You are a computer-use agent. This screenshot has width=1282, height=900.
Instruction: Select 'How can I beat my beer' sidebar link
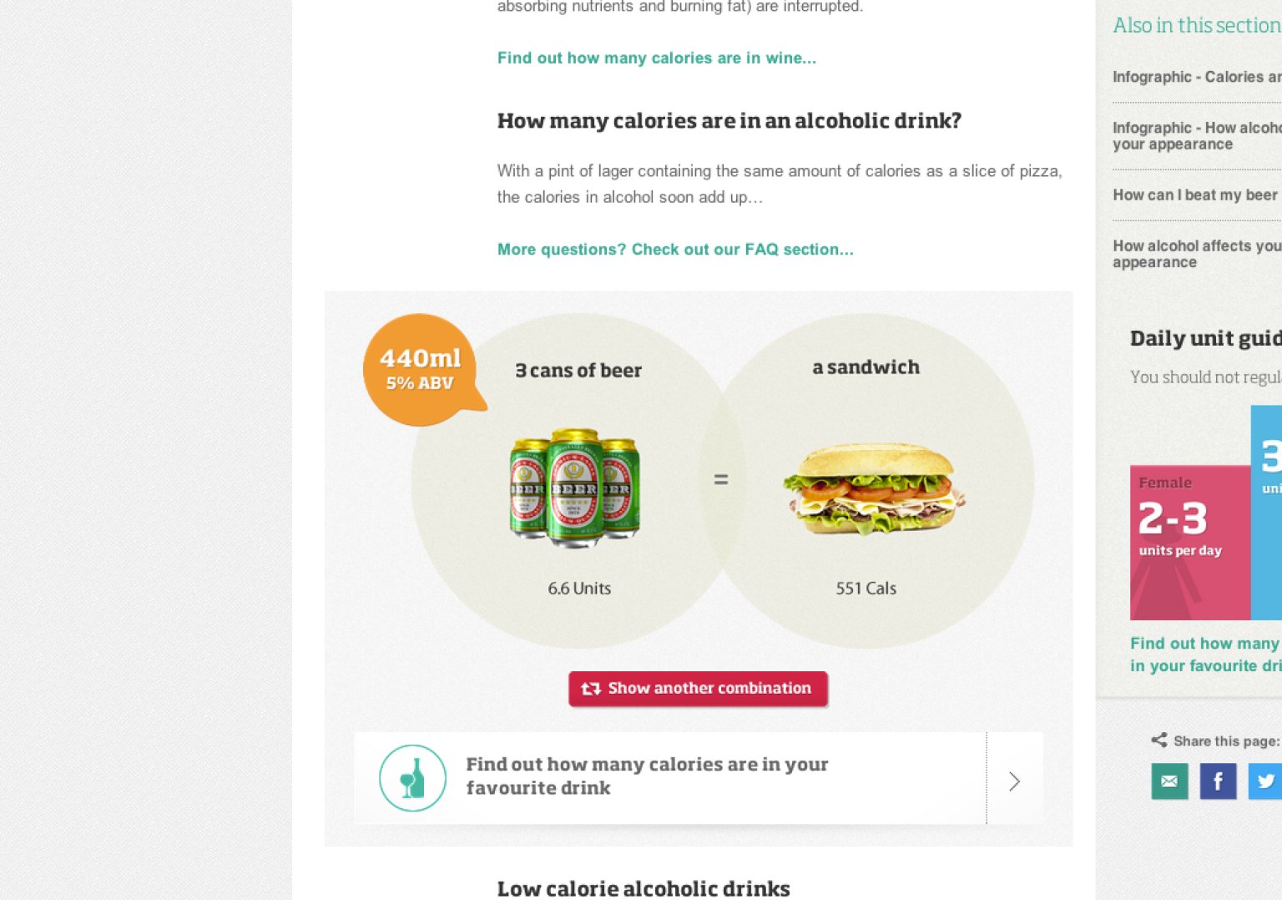click(1194, 195)
